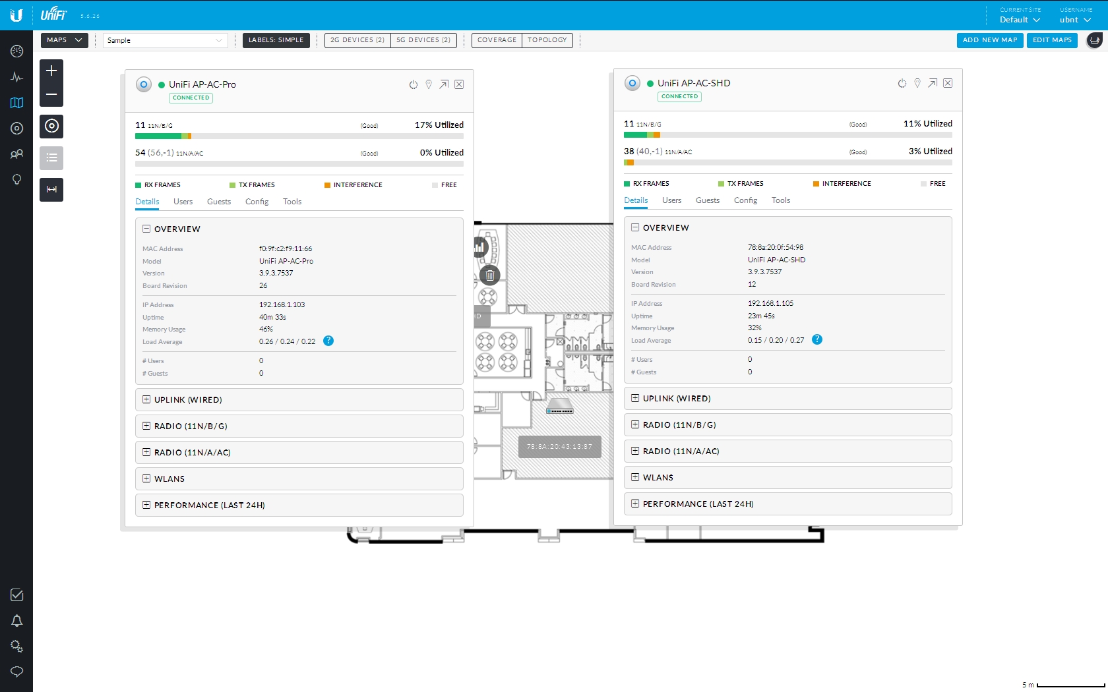
Task: Open the Alerts bell icon
Action: coord(16,621)
